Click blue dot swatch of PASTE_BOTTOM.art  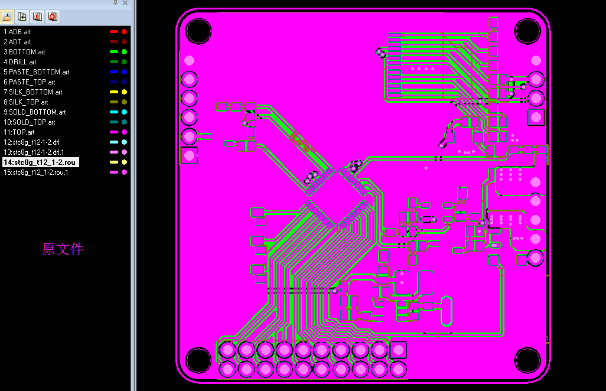pyautogui.click(x=125, y=72)
